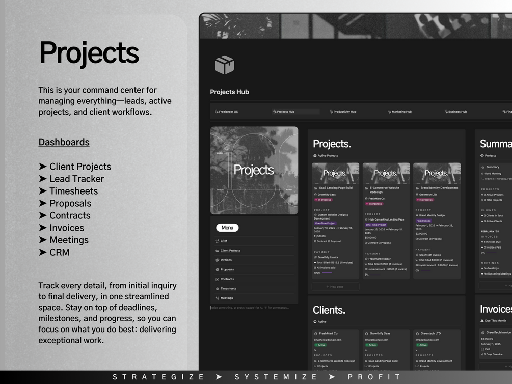The height and width of the screenshot is (384, 512).
Task: Click the Projects Hub box page icon
Action: 224,65
